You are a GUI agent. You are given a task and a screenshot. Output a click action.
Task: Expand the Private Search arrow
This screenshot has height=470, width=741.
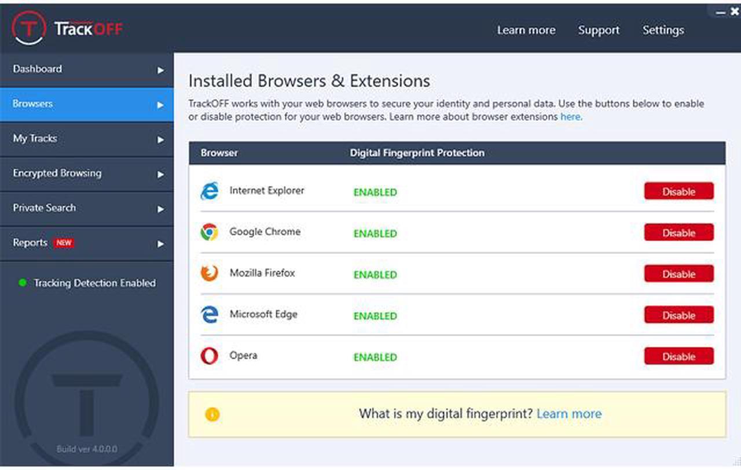click(x=161, y=209)
